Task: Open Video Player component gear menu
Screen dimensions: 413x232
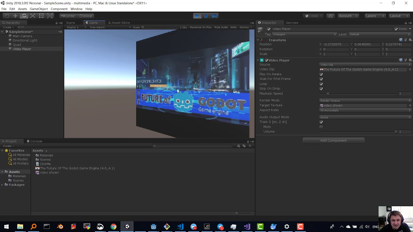Action: pos(410,60)
